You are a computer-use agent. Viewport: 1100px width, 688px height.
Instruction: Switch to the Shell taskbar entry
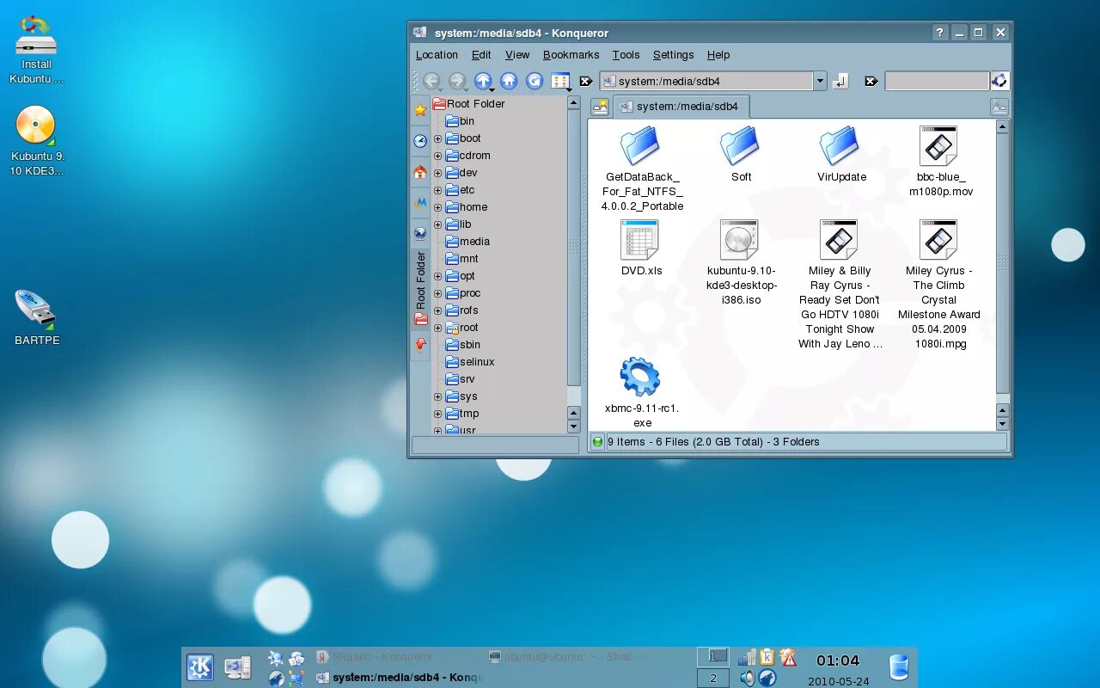tap(567, 656)
